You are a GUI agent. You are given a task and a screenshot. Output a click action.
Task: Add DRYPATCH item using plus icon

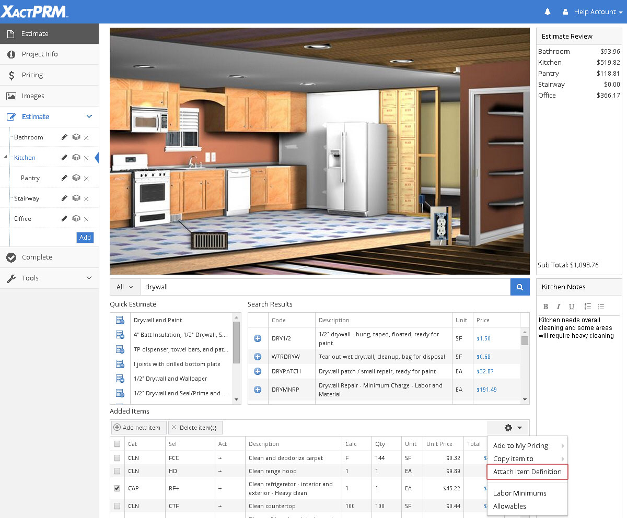[x=258, y=371]
